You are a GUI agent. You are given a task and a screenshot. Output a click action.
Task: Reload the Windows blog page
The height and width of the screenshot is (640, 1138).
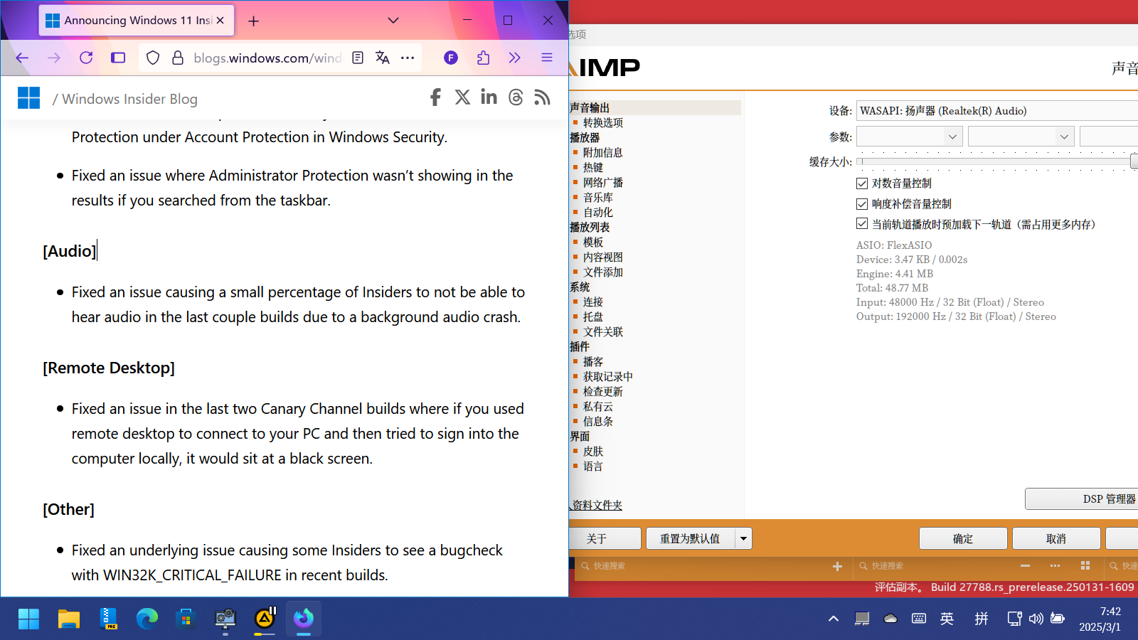(86, 58)
